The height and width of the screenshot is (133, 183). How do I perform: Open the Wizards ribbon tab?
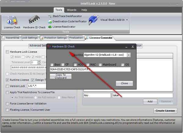tap(72, 10)
